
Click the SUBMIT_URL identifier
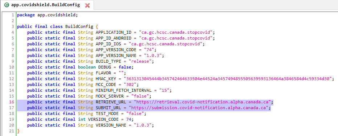(x=108, y=108)
